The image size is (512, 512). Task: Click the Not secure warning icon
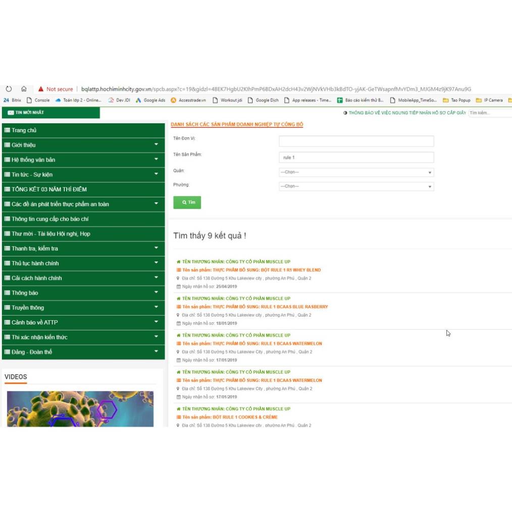pyautogui.click(x=41, y=89)
